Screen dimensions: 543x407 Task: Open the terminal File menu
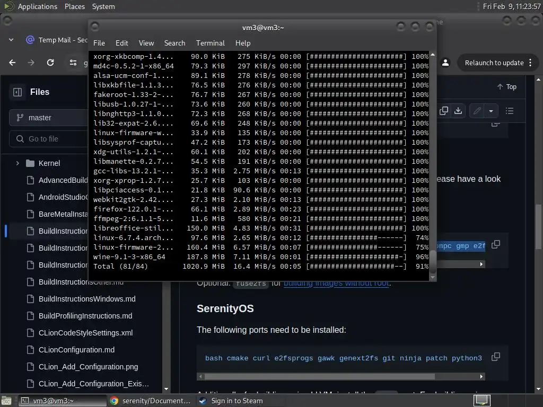click(x=99, y=43)
